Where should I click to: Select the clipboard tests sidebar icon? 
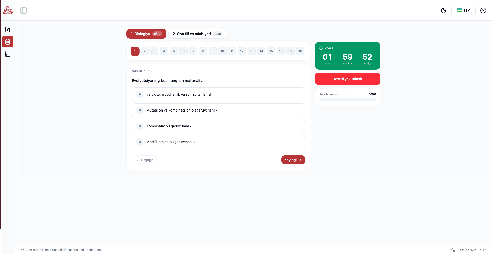(8, 42)
